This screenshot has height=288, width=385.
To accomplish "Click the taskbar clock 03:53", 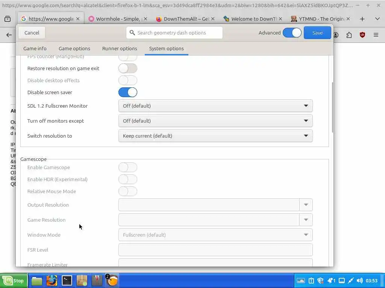I will tap(371, 280).
